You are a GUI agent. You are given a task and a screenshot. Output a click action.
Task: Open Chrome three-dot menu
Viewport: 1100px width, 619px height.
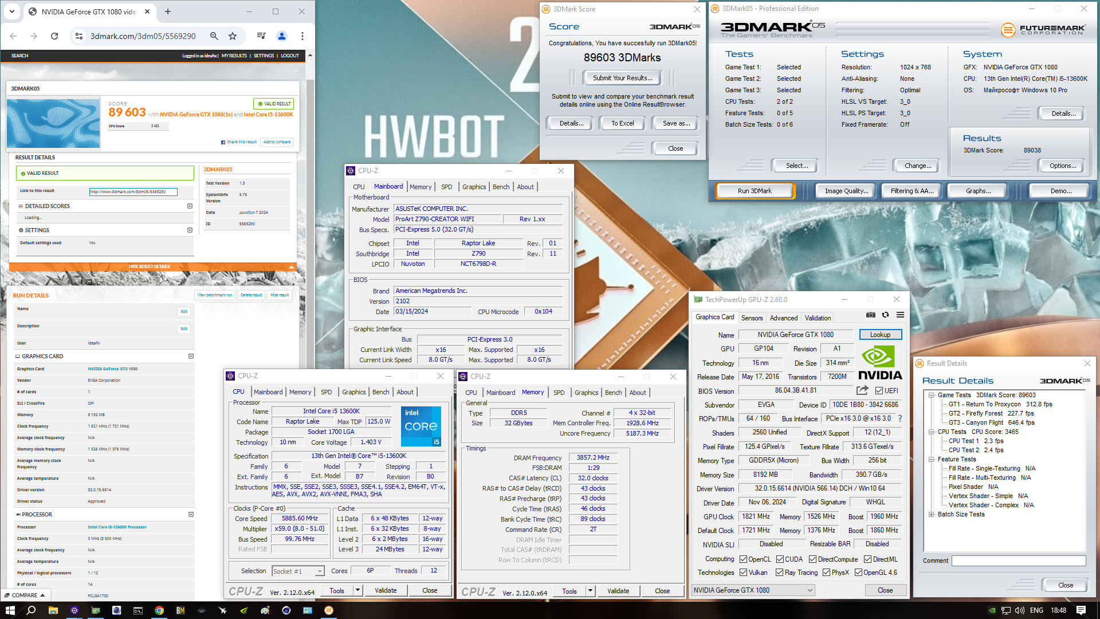(302, 36)
